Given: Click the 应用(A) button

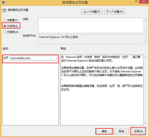Looking at the screenshot, I should [x=138, y=131].
